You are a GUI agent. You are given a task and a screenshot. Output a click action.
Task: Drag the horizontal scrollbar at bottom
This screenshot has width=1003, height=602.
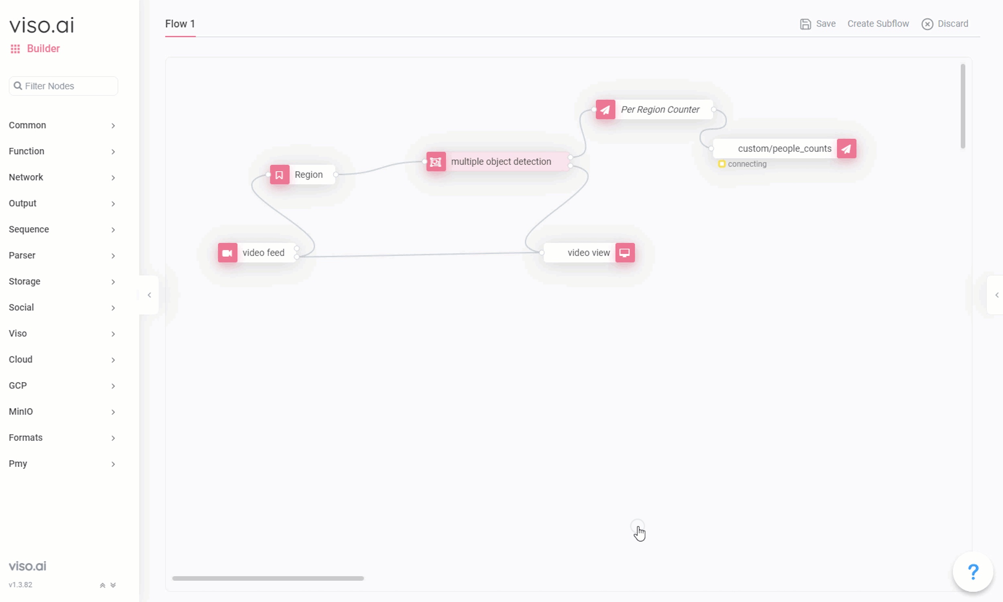pyautogui.click(x=268, y=578)
